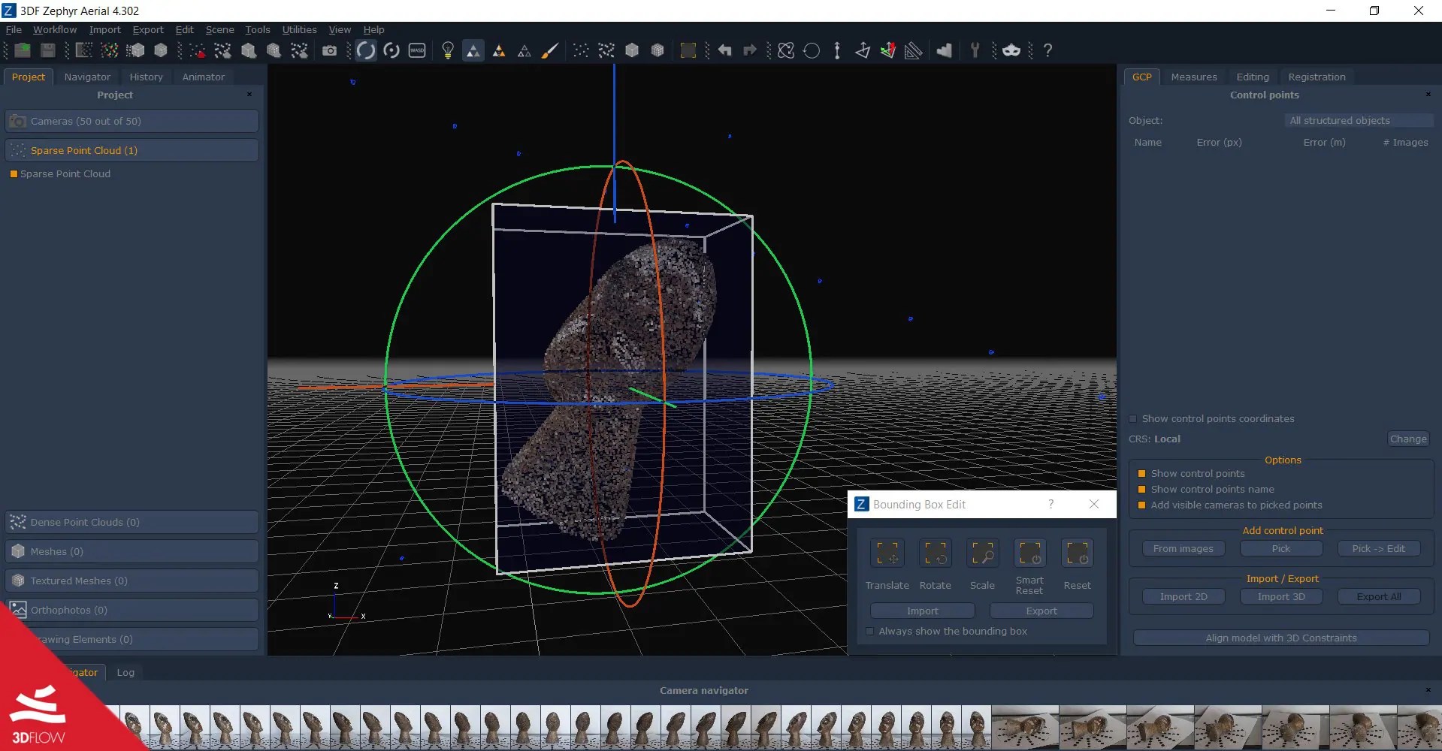Click the Help question mark icon
Image resolution: width=1442 pixels, height=751 pixels.
click(x=1049, y=50)
